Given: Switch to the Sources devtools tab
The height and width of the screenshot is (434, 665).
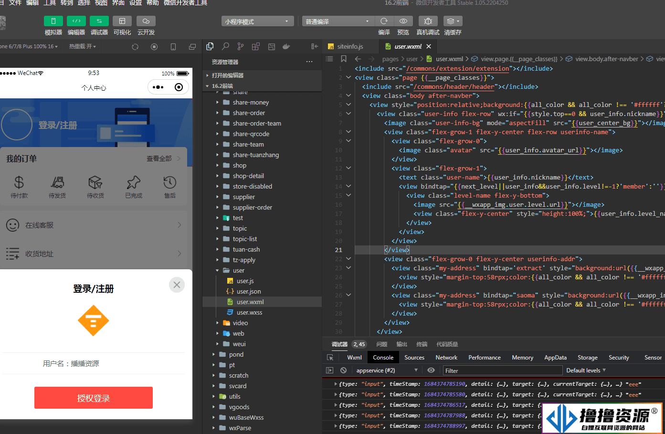Looking at the screenshot, I should point(414,357).
